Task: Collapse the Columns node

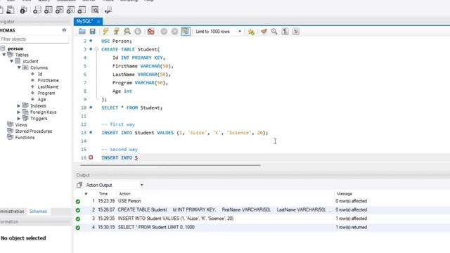Action: (x=19, y=67)
